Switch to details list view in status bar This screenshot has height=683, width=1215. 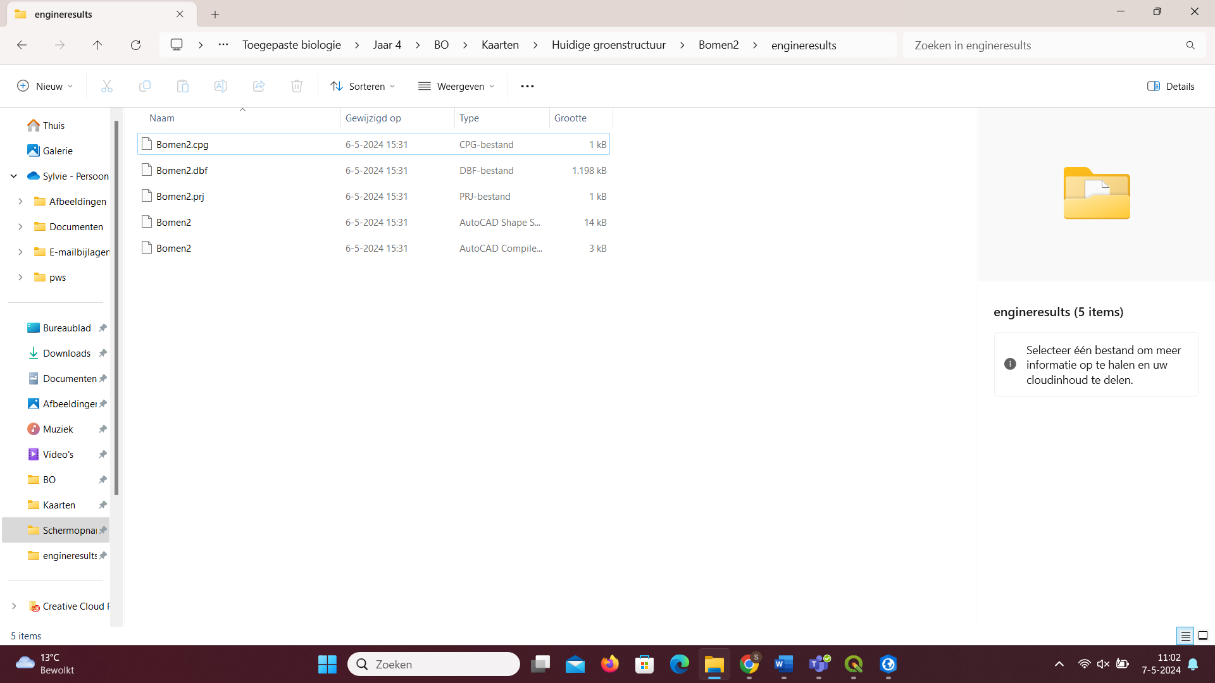click(1185, 636)
